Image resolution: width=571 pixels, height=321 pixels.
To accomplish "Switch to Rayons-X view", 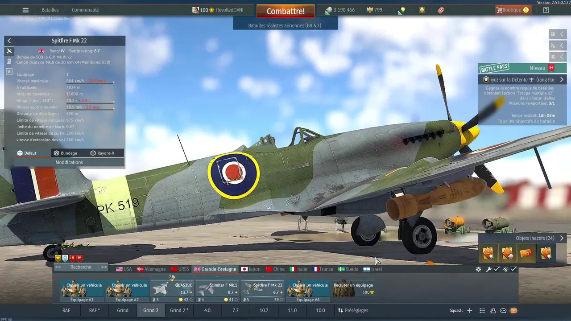I will [102, 153].
